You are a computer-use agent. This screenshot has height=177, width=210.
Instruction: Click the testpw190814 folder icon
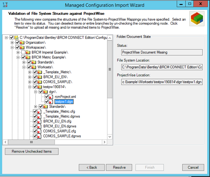40,87
